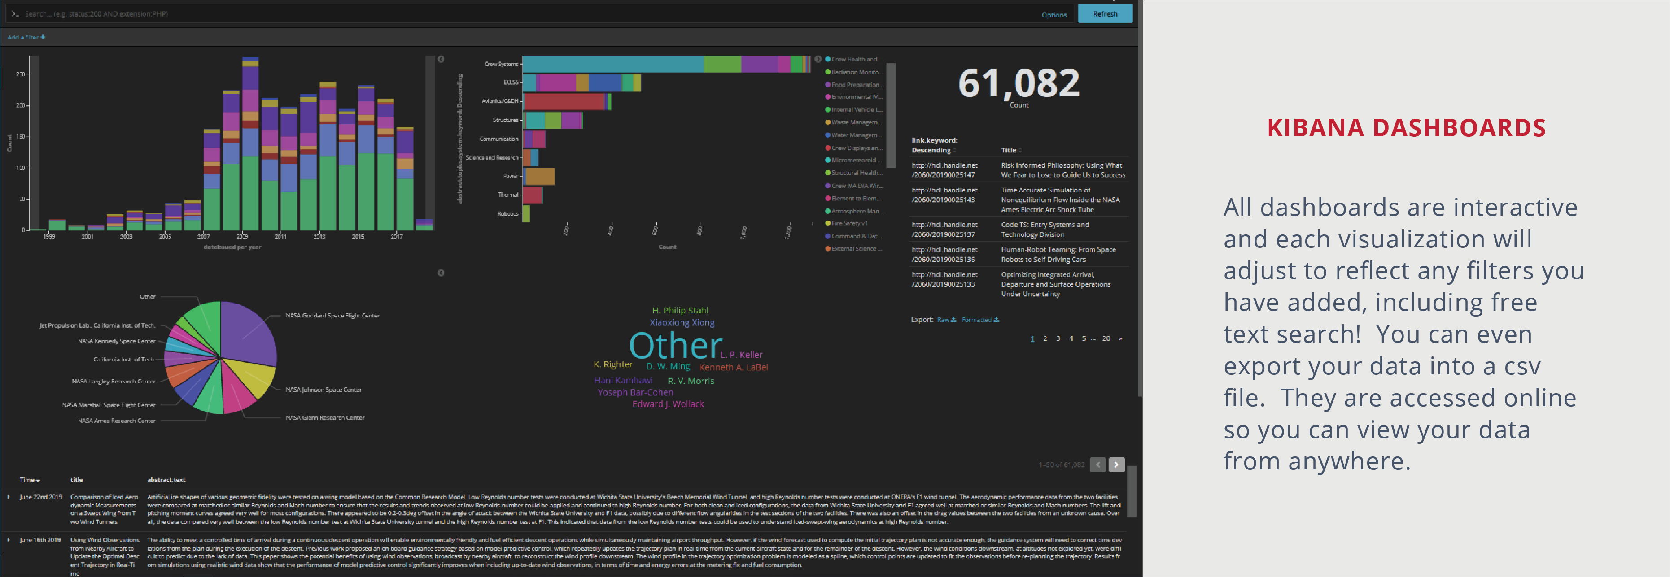The image size is (1670, 577).
Task: Go to table page 5
Action: (1083, 338)
